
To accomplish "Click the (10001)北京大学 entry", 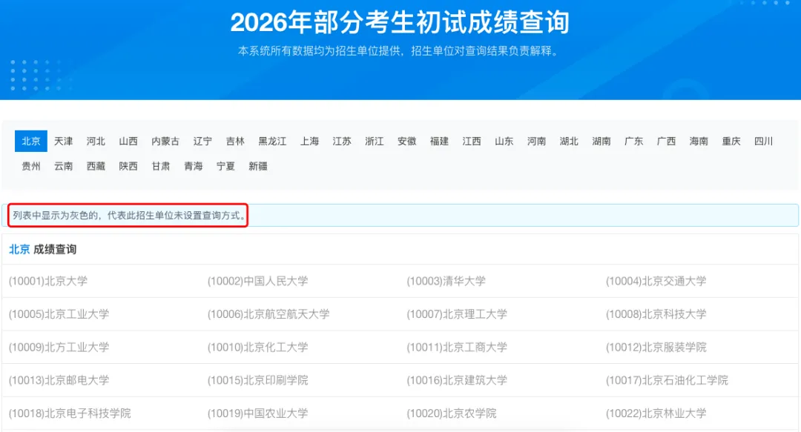I will [48, 281].
